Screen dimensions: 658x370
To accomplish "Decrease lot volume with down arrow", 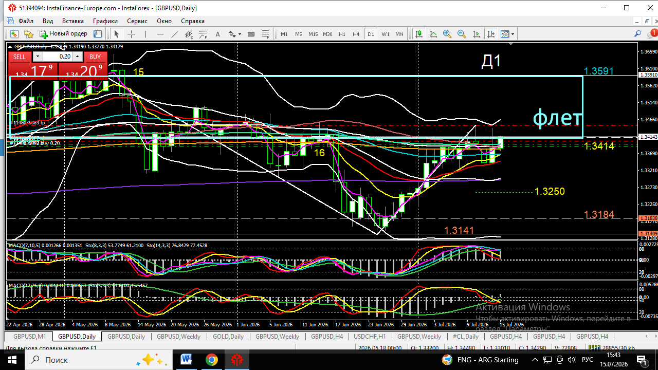I will pyautogui.click(x=38, y=57).
